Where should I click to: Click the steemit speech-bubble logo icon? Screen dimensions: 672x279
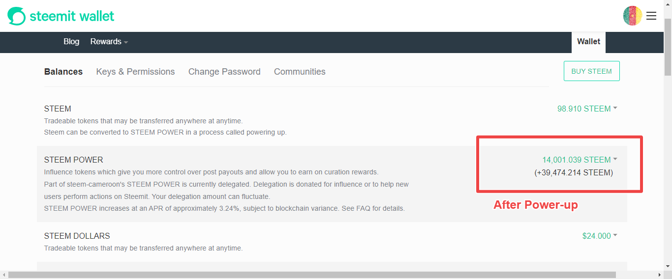pos(16,16)
